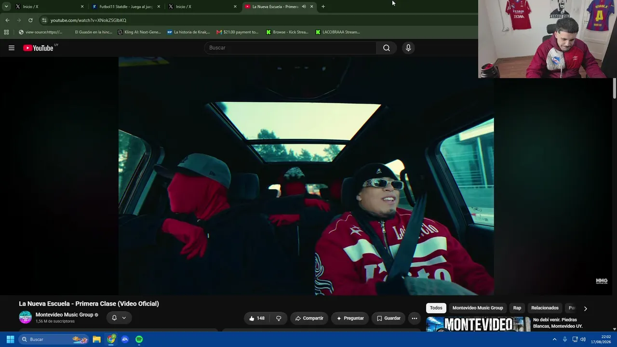Click the YouTube search input field
The height and width of the screenshot is (347, 617).
(x=291, y=48)
